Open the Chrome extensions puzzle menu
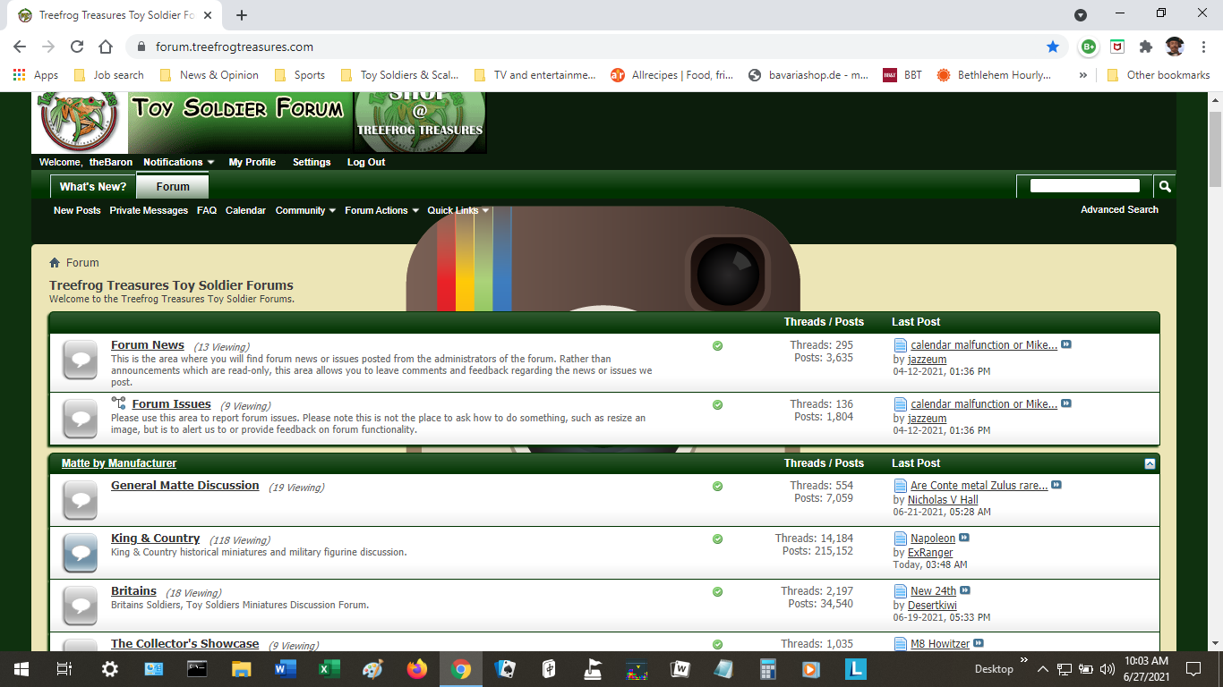This screenshot has width=1223, height=687. click(x=1146, y=47)
